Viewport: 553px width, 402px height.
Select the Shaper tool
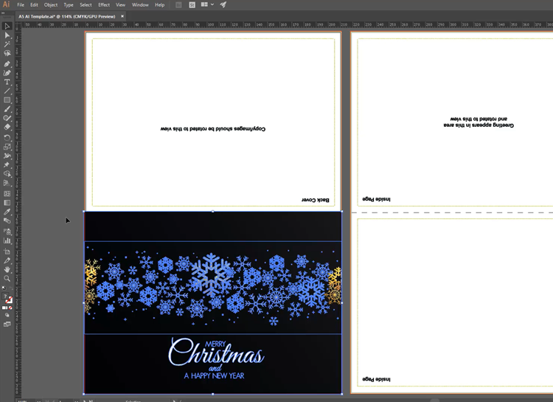click(x=7, y=118)
